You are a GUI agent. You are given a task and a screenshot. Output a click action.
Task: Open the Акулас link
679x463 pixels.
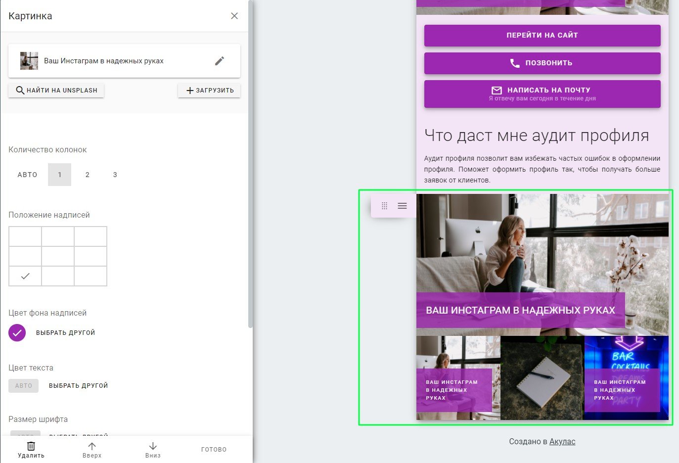point(562,441)
